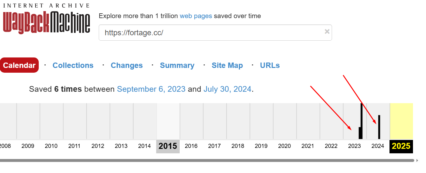The height and width of the screenshot is (173, 426).
Task: Open the September 6, 2023 capture link
Action: tap(151, 89)
